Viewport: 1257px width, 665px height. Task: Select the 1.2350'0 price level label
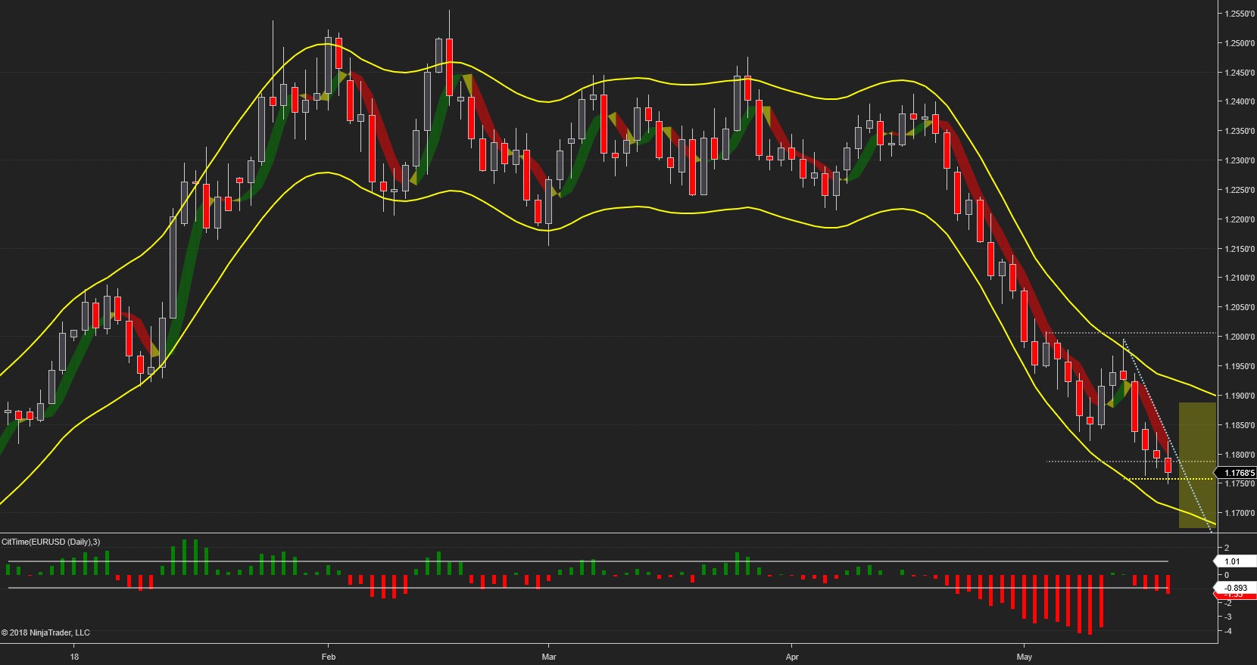(1240, 131)
